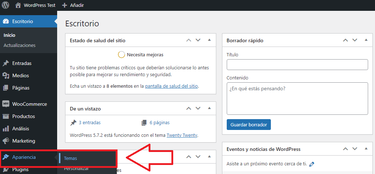
Task: Click the pages icon beside 6 páginas
Action: [144, 123]
